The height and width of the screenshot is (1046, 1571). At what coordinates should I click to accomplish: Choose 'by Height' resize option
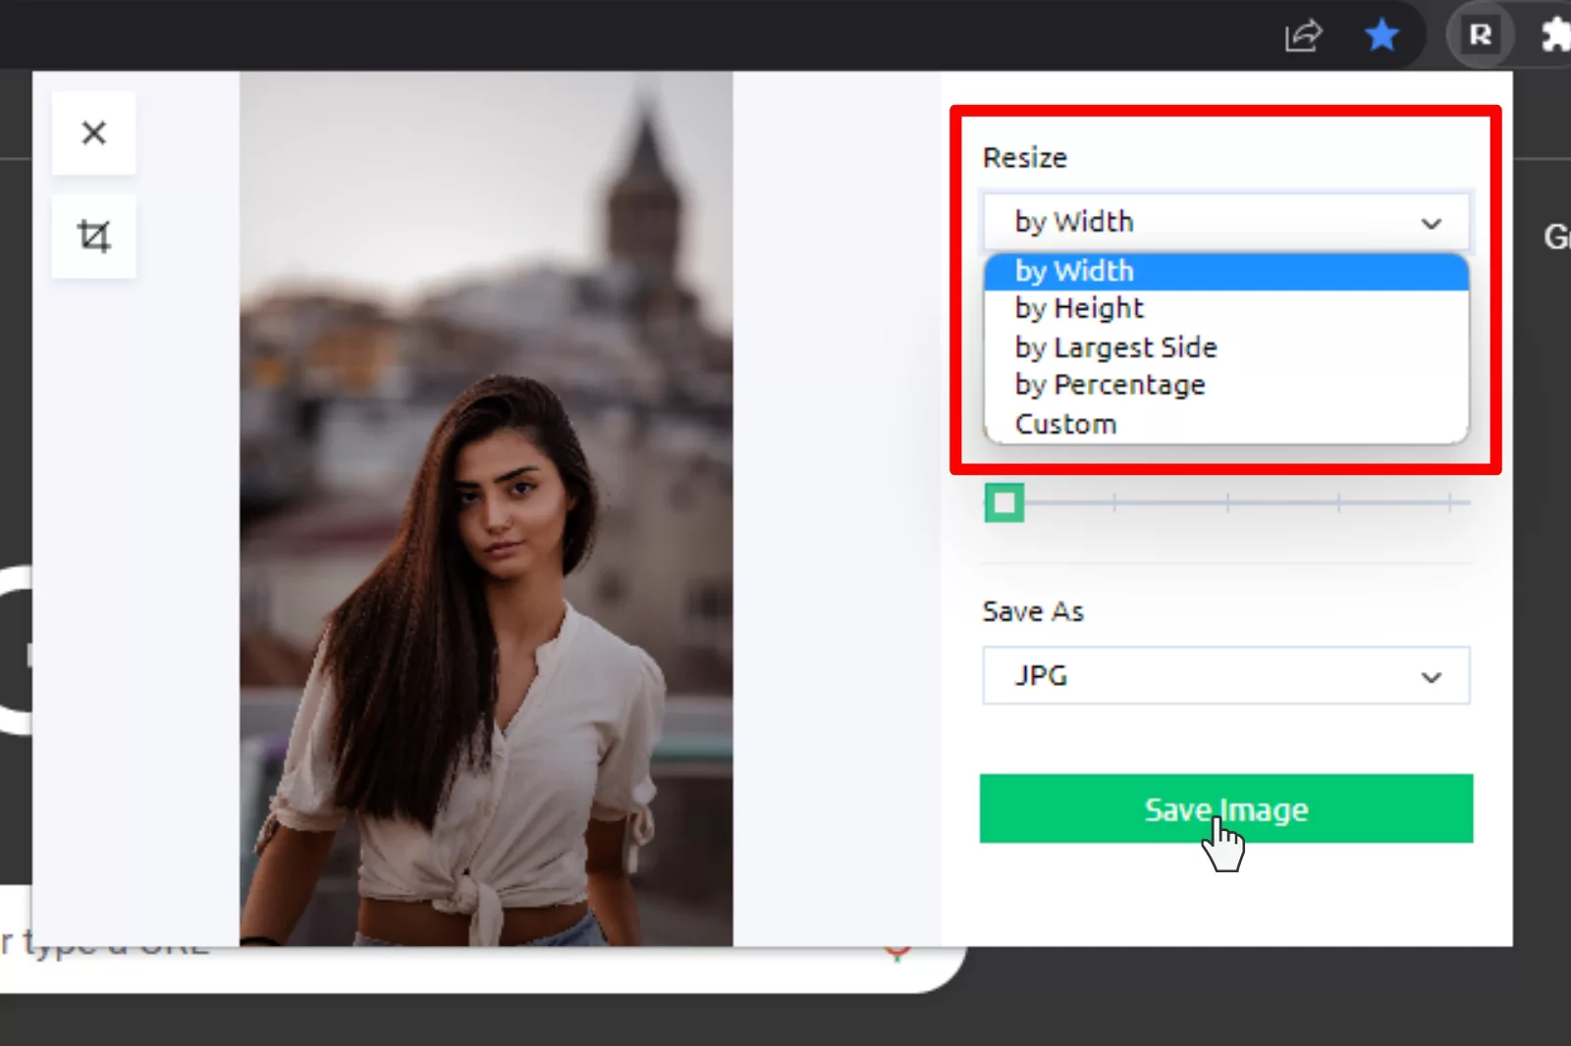(x=1226, y=309)
